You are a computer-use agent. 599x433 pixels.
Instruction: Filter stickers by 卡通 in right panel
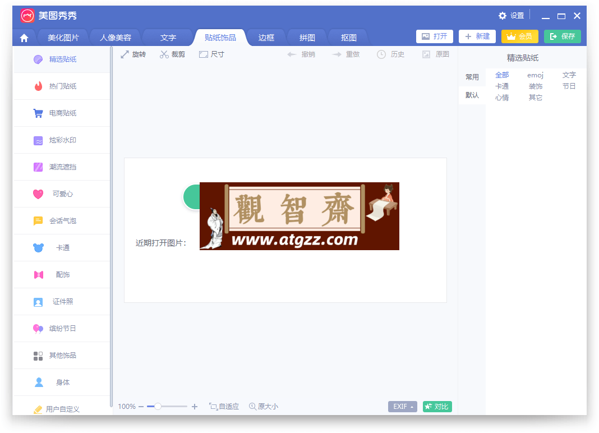point(502,86)
